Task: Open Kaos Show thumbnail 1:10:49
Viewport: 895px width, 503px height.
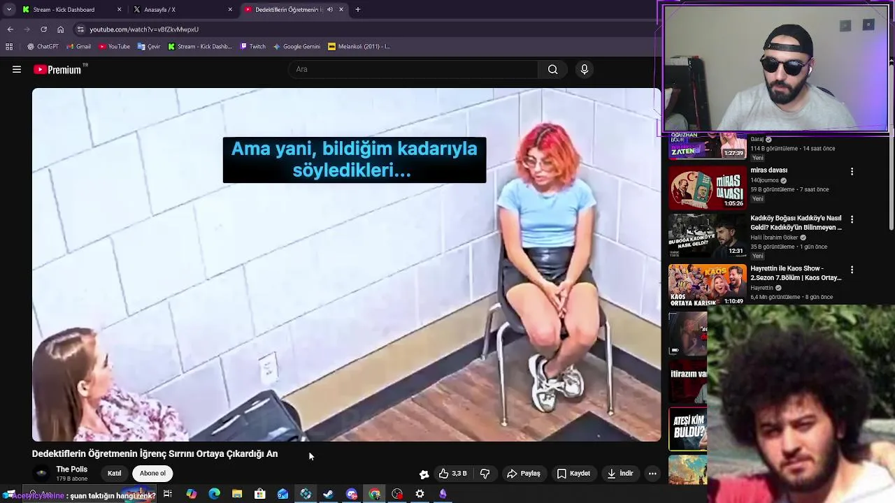Action: pos(708,284)
